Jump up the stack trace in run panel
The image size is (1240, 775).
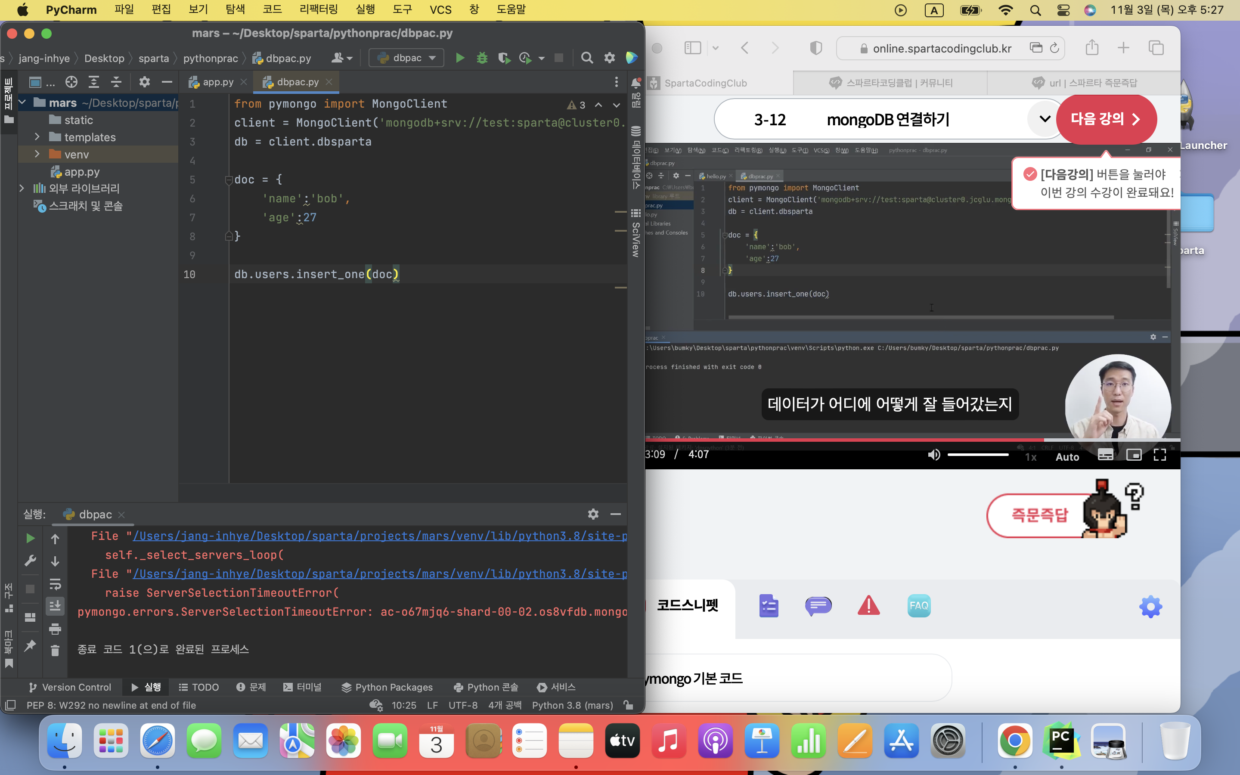[56, 539]
